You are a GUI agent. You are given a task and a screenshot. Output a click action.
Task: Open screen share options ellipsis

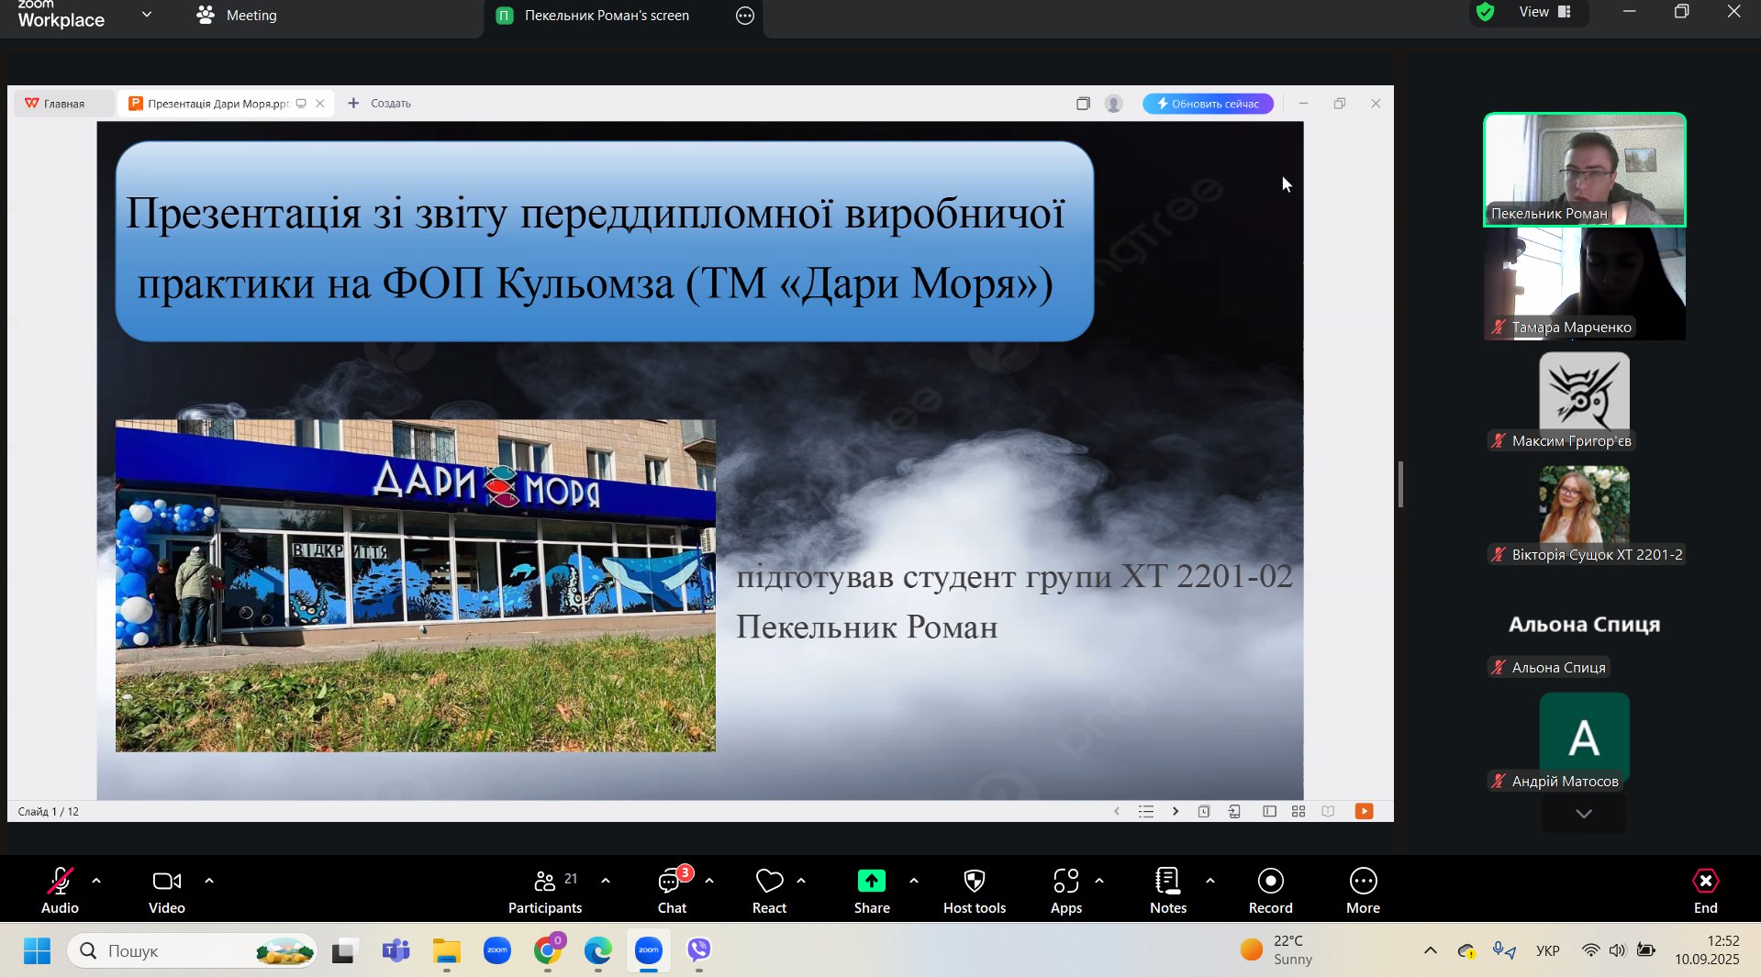(745, 16)
